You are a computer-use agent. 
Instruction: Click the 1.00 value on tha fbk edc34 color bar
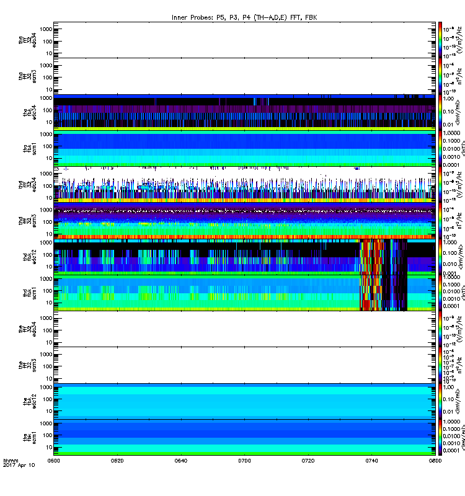tap(448, 99)
